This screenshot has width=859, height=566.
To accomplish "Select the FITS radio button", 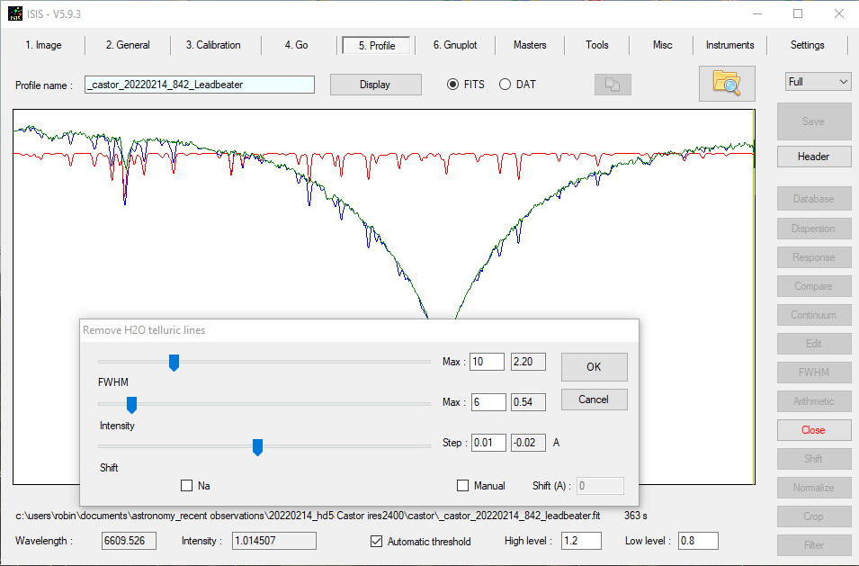I will [x=453, y=85].
